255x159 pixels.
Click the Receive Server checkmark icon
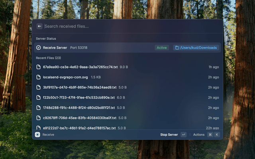39,48
